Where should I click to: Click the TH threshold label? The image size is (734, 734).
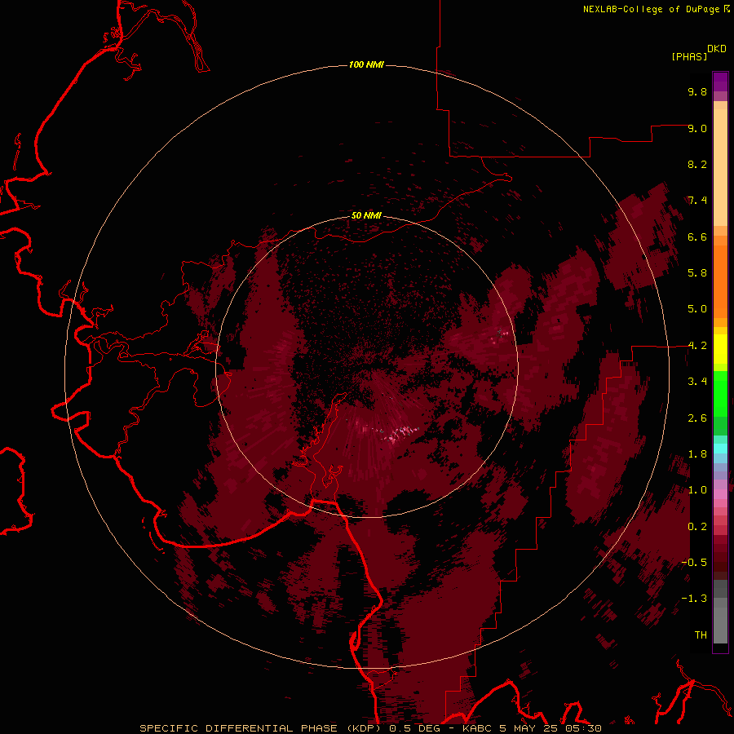pos(701,635)
